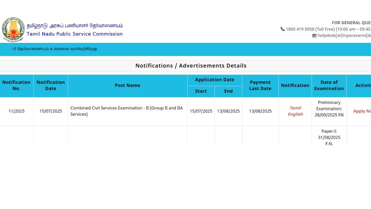Click the scrolling Tamil welcome message
This screenshot has width=371, height=209.
55,49
